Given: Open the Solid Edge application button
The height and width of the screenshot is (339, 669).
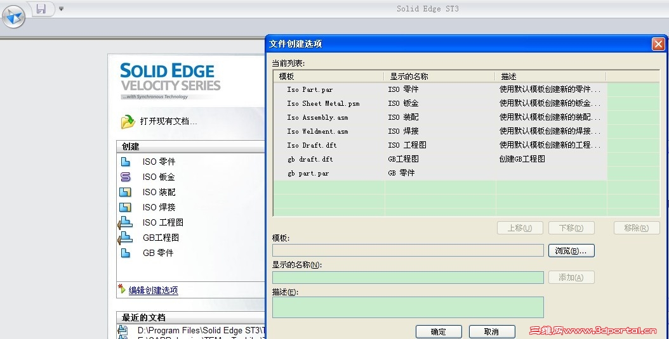Looking at the screenshot, I should click(x=14, y=16).
